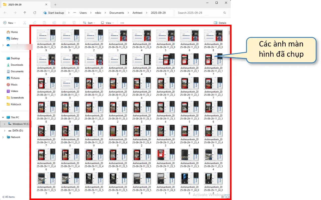Click the Delete trash icon
Image resolution: width=321 pixels, height=200 pixels.
pyautogui.click(x=74, y=23)
